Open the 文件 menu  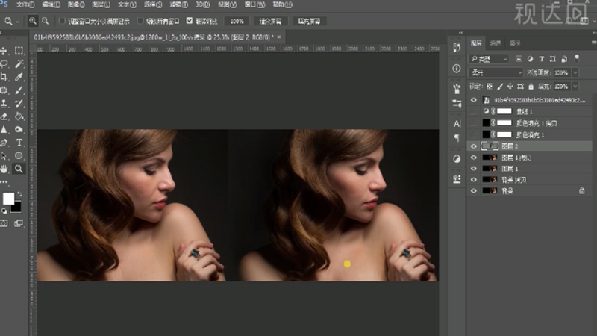tap(25, 4)
